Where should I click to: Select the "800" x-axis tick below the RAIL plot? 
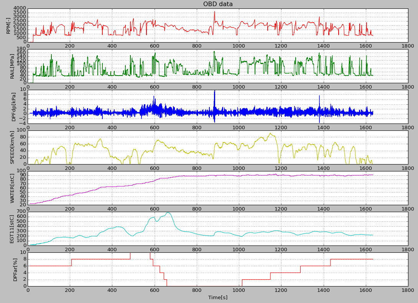197,87
